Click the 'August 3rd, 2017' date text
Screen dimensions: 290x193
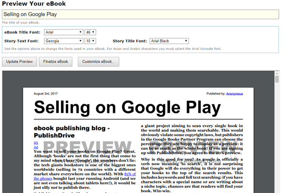tap(46, 94)
